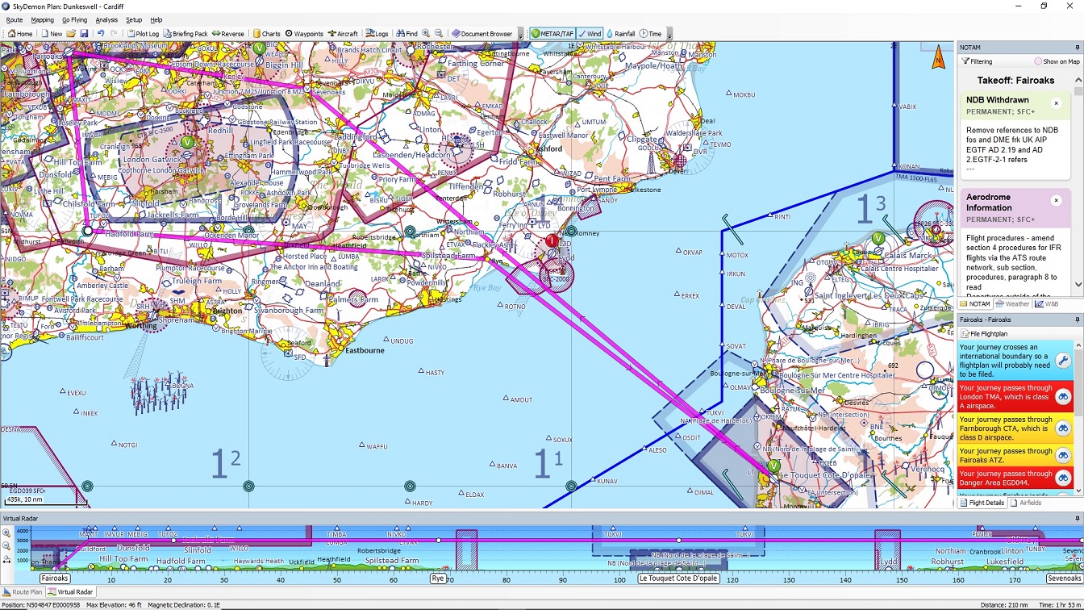Screen dimensions: 1084x610
Task: View Farnborough CTA warning binoculars icon
Action: pyautogui.click(x=1063, y=428)
